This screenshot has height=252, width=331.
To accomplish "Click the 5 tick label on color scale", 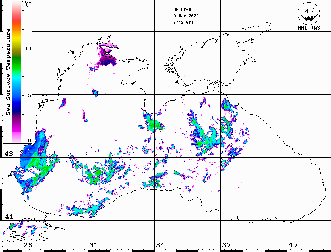I will coord(30,95).
